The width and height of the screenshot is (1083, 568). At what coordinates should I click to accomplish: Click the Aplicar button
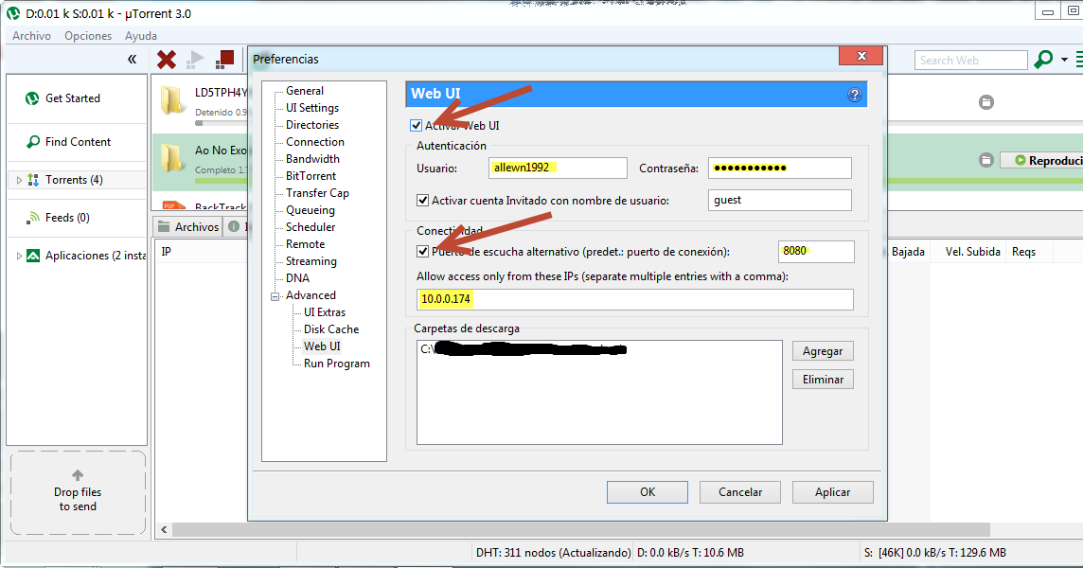tap(832, 491)
